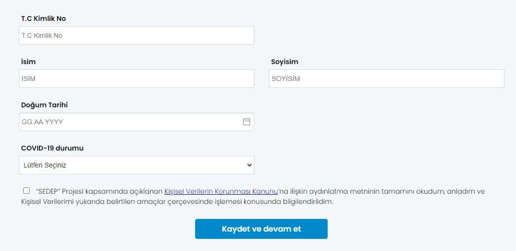Click the chevron arrow on Lütfen Seçiniz select
The image size is (516, 251).
click(249, 165)
